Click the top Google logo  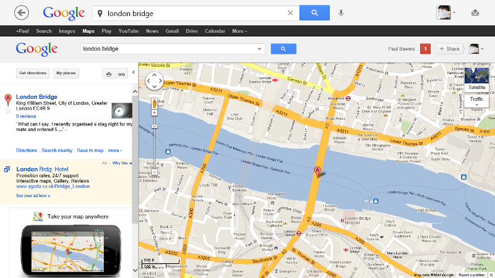tap(64, 13)
